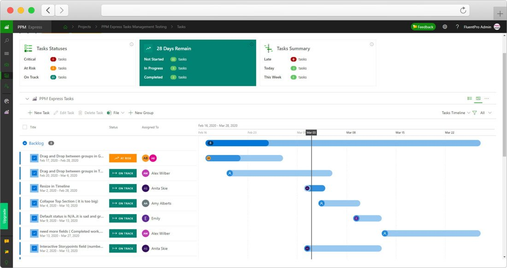507x268 pixels.
Task: Click the Backlog summary timeline bar
Action: [x=343, y=143]
